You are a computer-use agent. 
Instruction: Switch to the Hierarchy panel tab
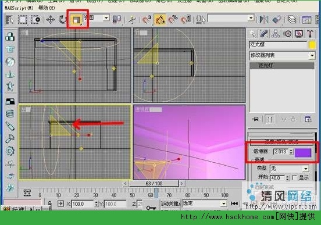(x=276, y=34)
